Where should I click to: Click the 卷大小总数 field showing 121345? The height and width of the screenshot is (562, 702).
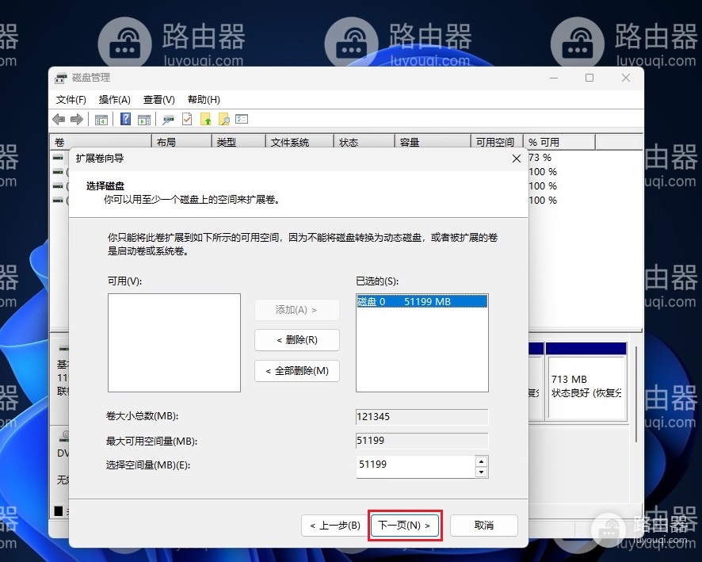[x=422, y=417]
